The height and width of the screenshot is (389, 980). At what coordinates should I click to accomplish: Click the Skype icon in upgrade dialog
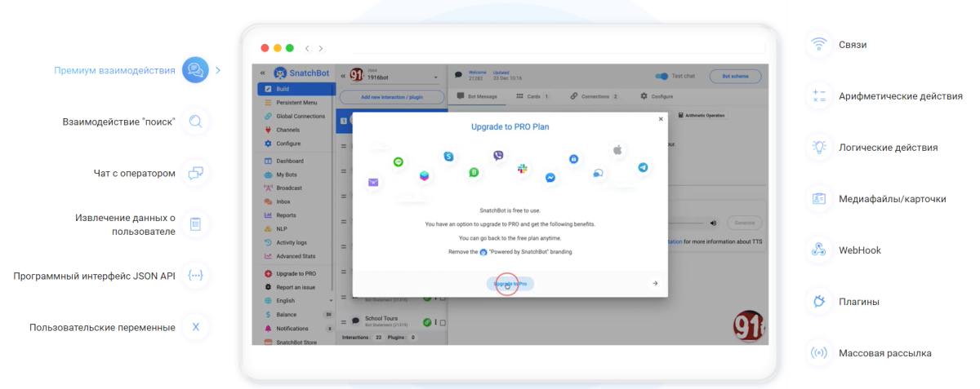click(448, 156)
